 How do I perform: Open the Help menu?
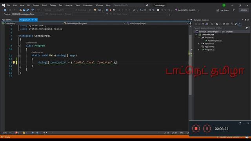pyautogui.click(x=108, y=5)
